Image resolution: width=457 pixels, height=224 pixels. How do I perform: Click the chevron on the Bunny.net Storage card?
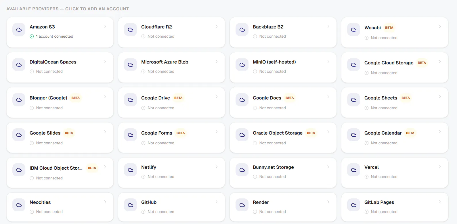(328, 167)
